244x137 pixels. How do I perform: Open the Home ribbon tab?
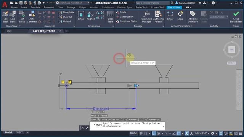14,8
